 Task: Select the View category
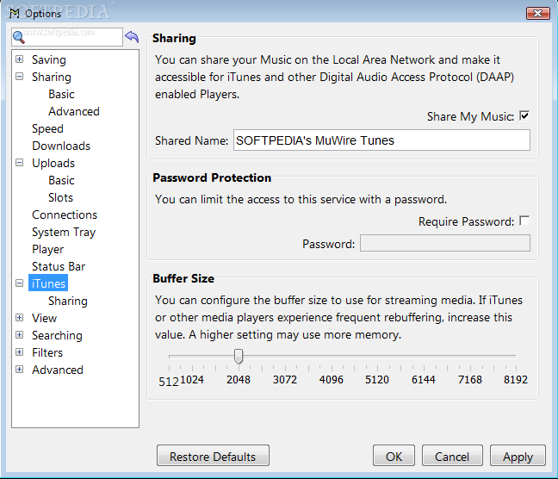(44, 318)
